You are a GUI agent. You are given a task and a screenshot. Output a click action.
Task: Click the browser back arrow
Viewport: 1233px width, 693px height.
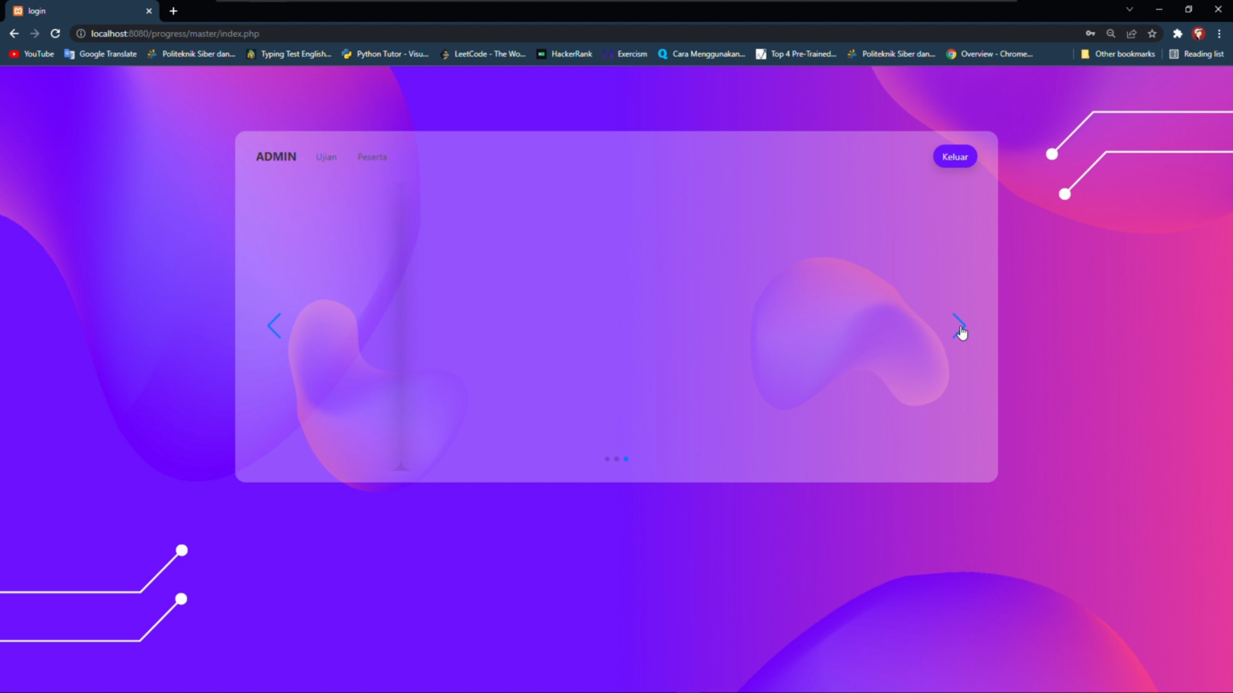click(x=14, y=33)
